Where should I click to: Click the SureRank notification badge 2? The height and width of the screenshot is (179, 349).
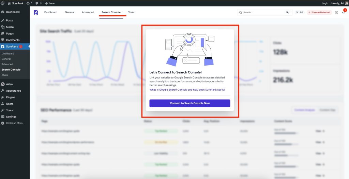[x=21, y=47]
